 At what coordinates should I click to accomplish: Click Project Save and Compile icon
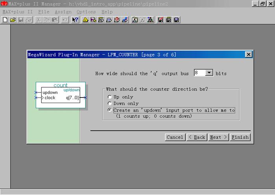168,20
